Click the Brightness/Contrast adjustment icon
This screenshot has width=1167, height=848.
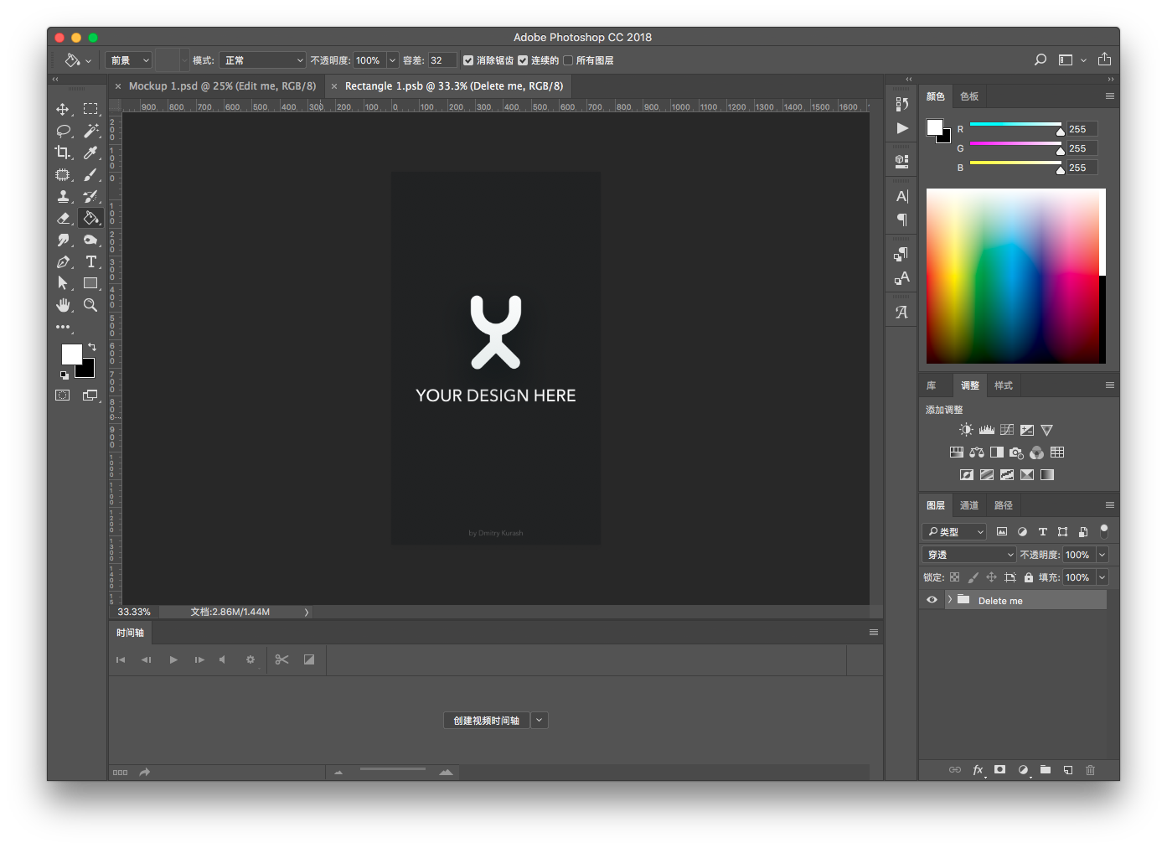(966, 430)
